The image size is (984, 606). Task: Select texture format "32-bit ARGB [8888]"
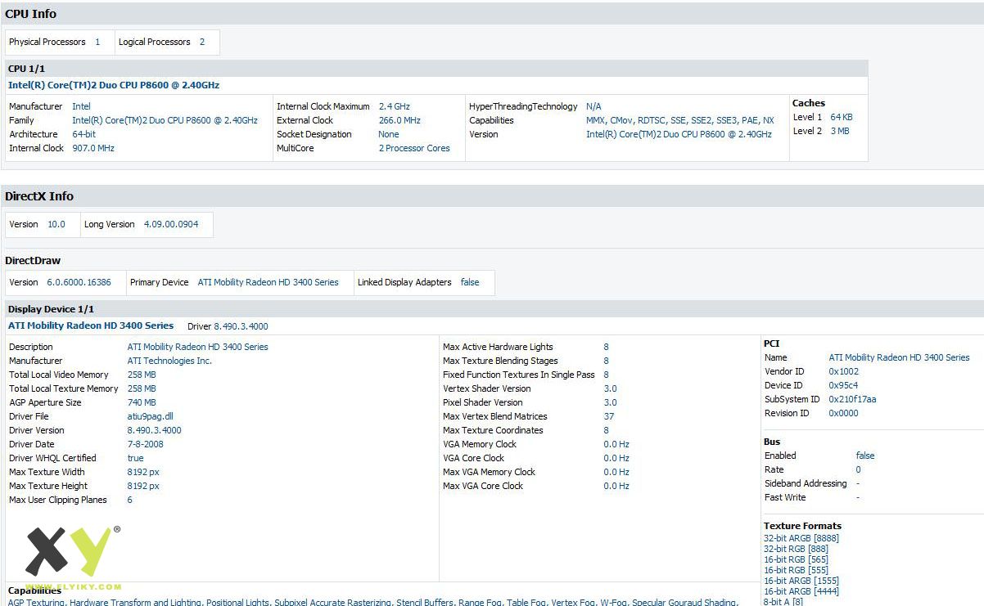pyautogui.click(x=801, y=538)
